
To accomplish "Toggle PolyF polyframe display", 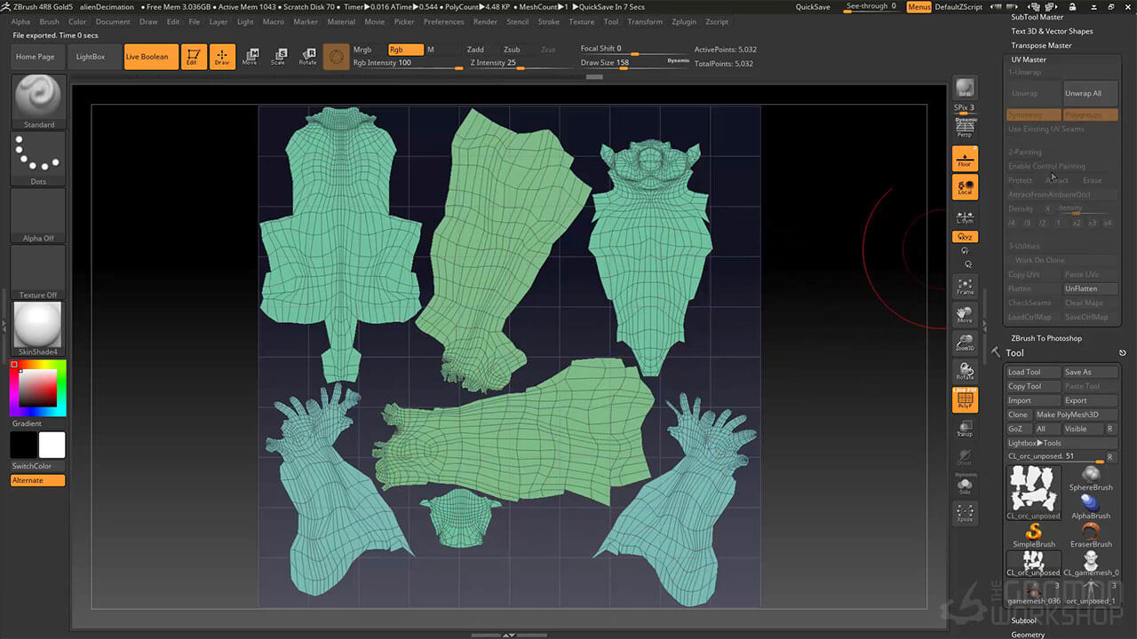I will pyautogui.click(x=965, y=400).
